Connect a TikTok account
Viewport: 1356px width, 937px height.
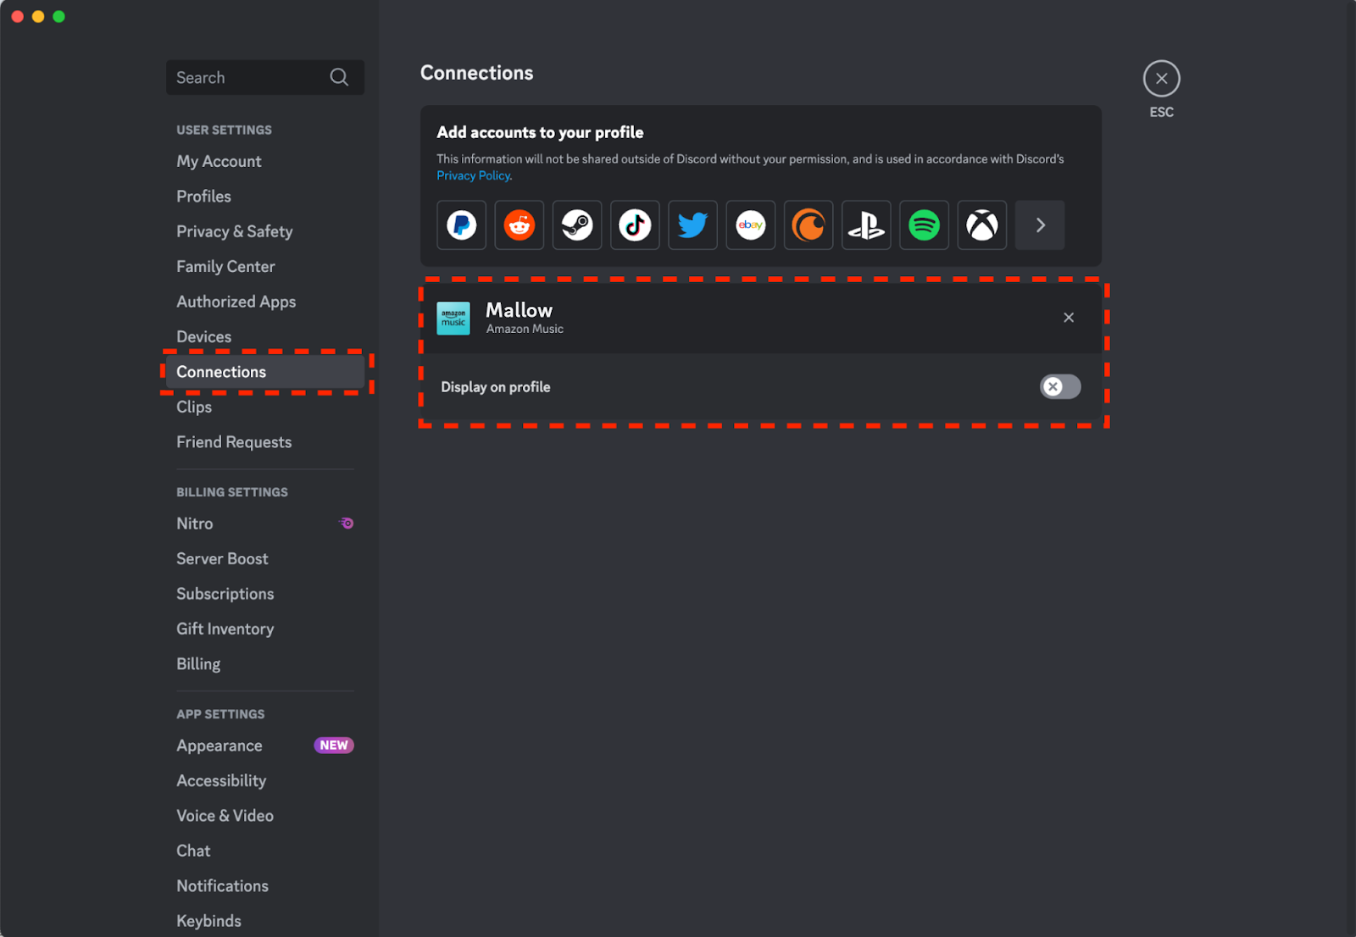pos(635,225)
